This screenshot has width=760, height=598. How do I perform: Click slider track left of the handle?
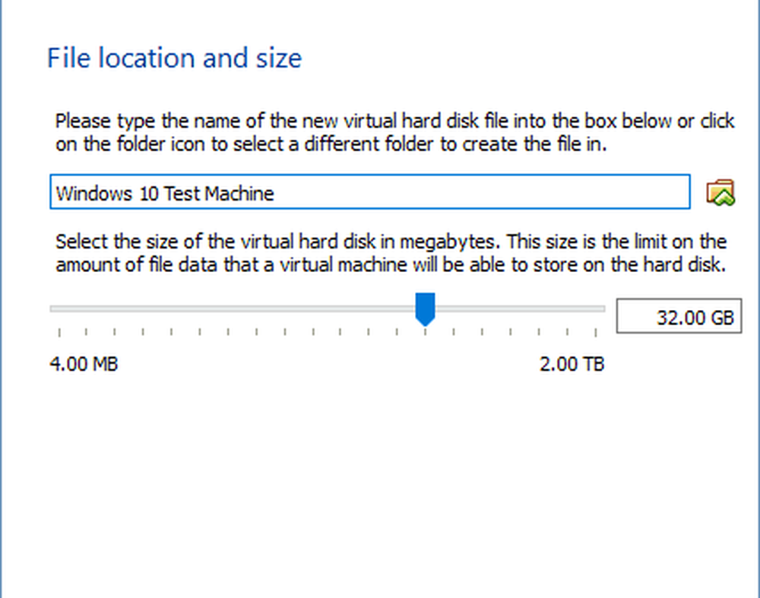(x=228, y=308)
